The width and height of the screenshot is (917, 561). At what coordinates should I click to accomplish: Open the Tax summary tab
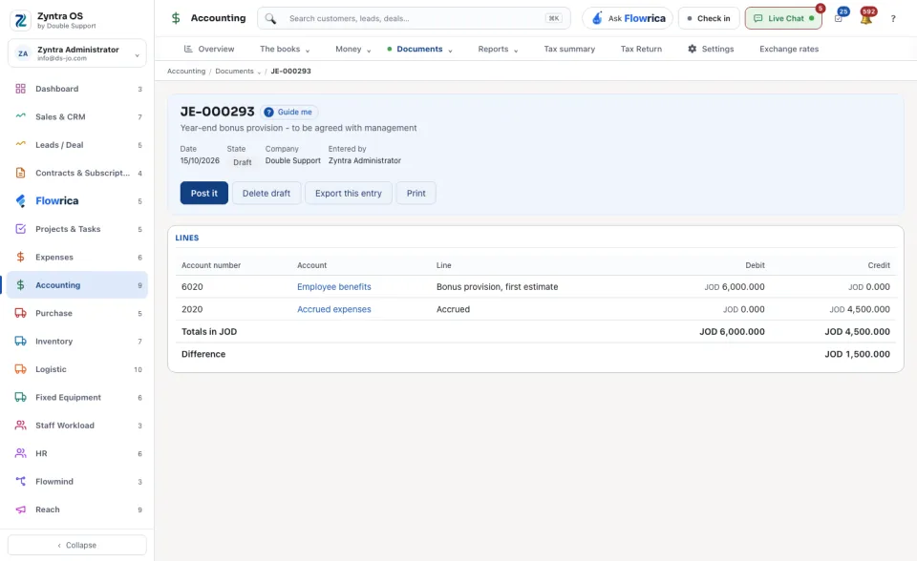(569, 49)
